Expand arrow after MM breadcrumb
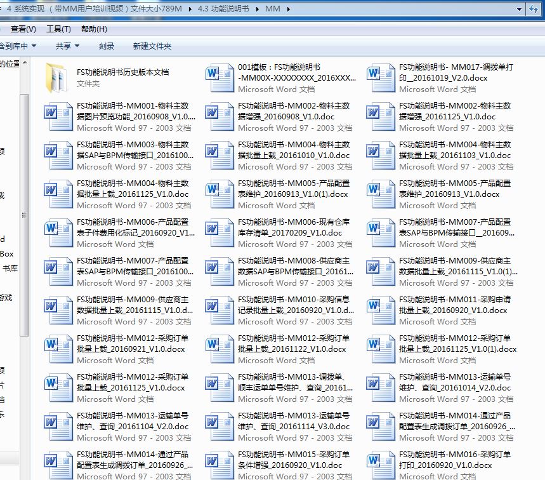 289,9
